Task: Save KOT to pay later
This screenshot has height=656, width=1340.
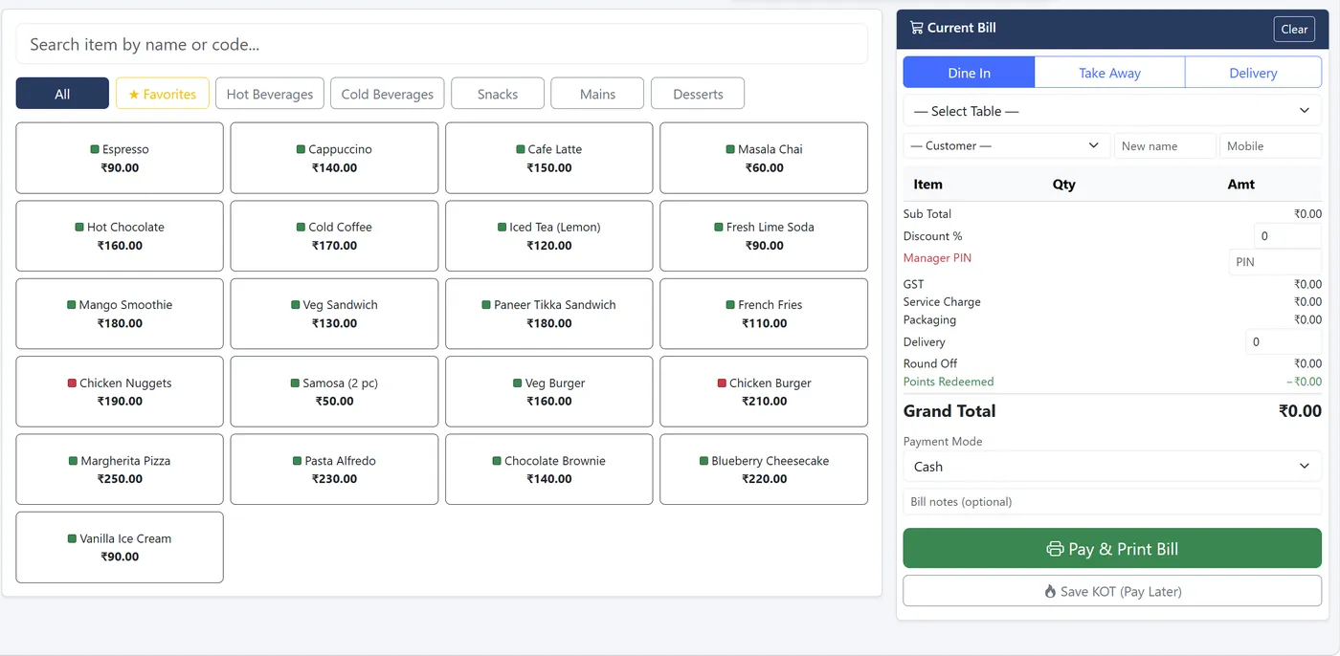Action: tap(1112, 592)
